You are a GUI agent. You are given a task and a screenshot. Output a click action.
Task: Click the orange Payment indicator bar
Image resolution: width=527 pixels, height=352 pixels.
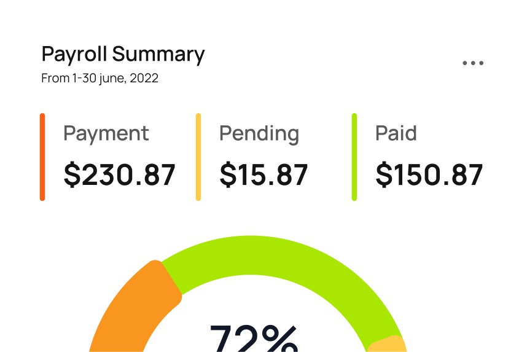click(x=42, y=157)
